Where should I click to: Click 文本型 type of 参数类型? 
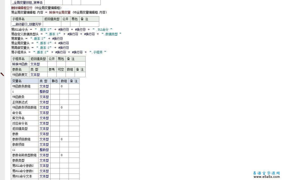pyautogui.click(x=44, y=160)
